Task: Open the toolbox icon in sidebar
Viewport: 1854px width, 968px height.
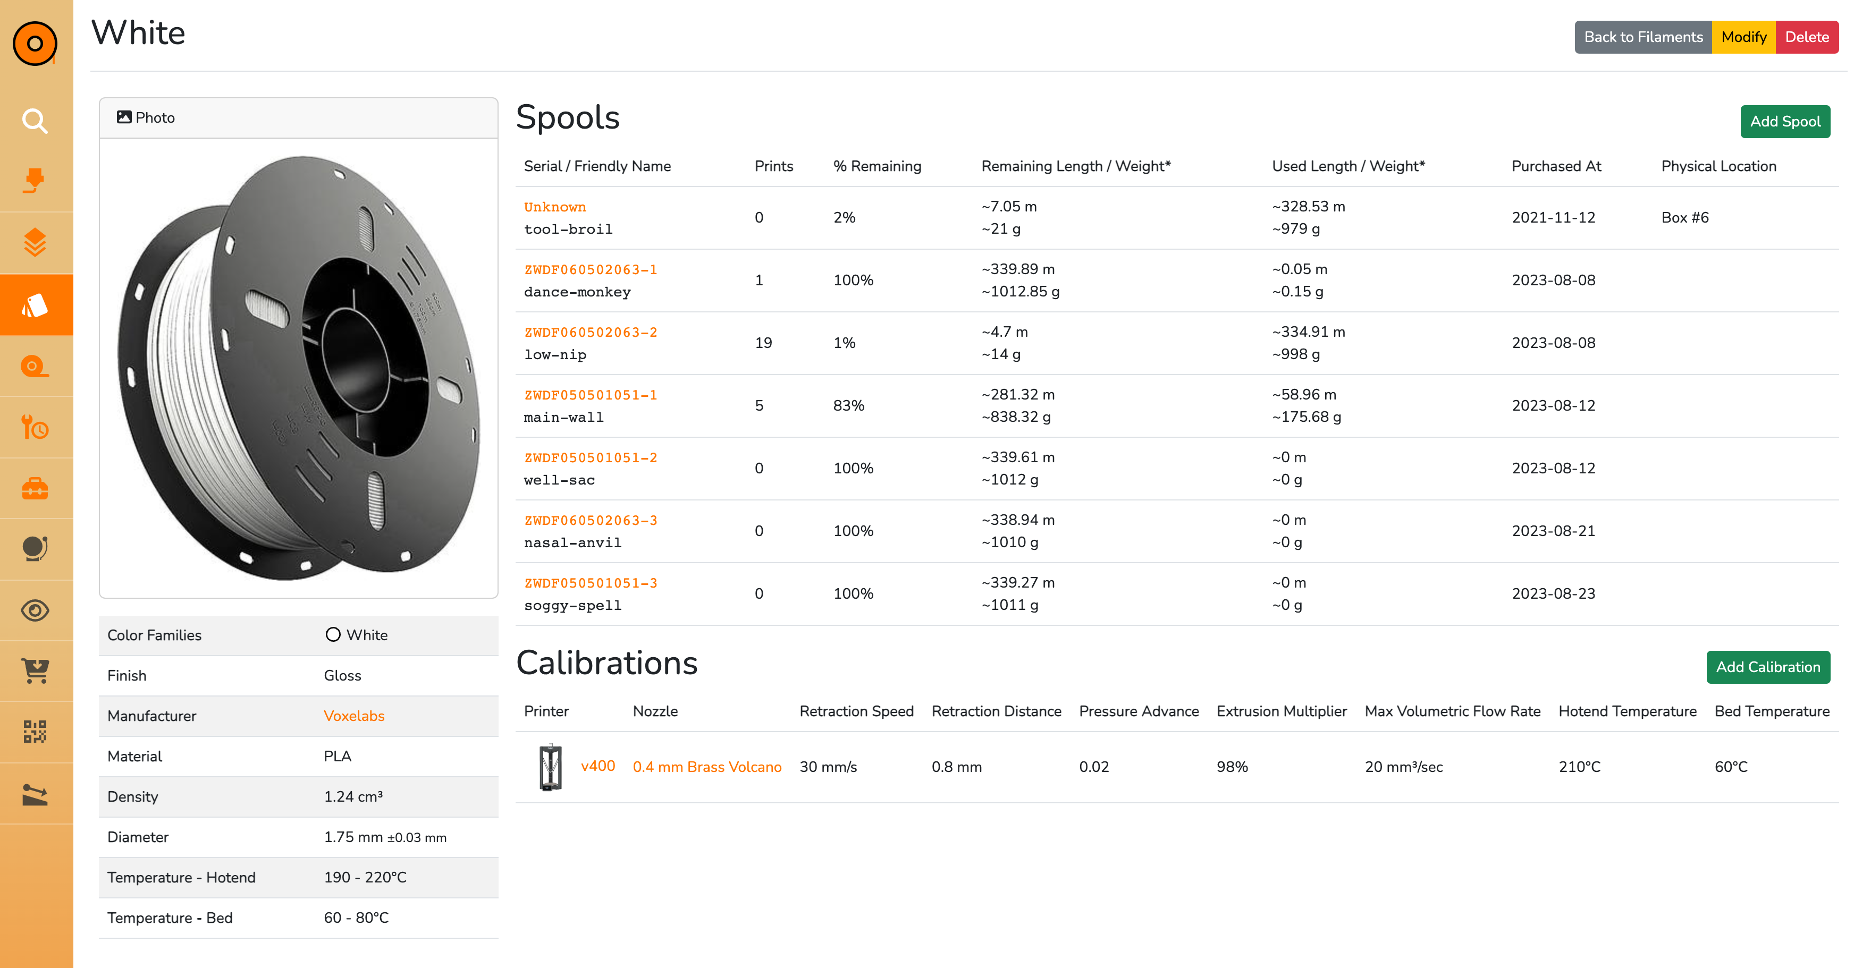Action: point(35,489)
